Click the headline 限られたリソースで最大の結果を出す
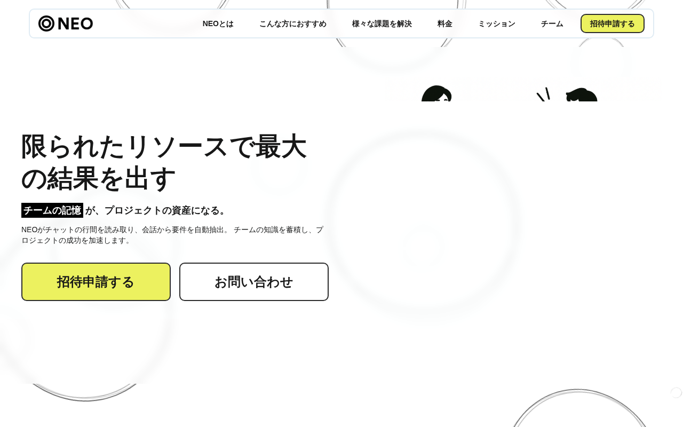 tap(164, 162)
